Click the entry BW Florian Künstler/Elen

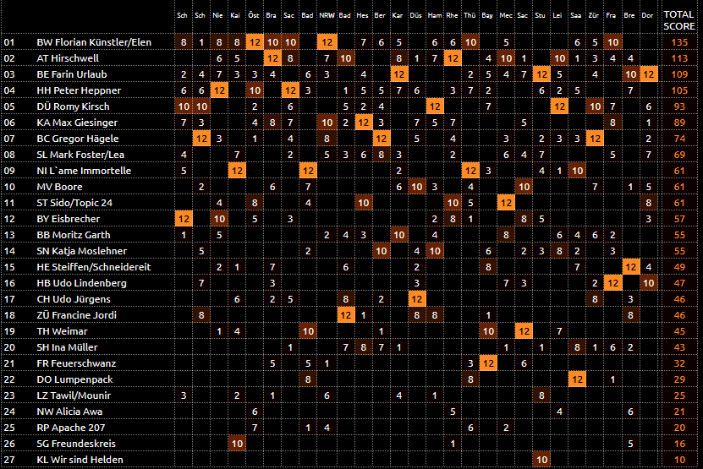click(94, 42)
